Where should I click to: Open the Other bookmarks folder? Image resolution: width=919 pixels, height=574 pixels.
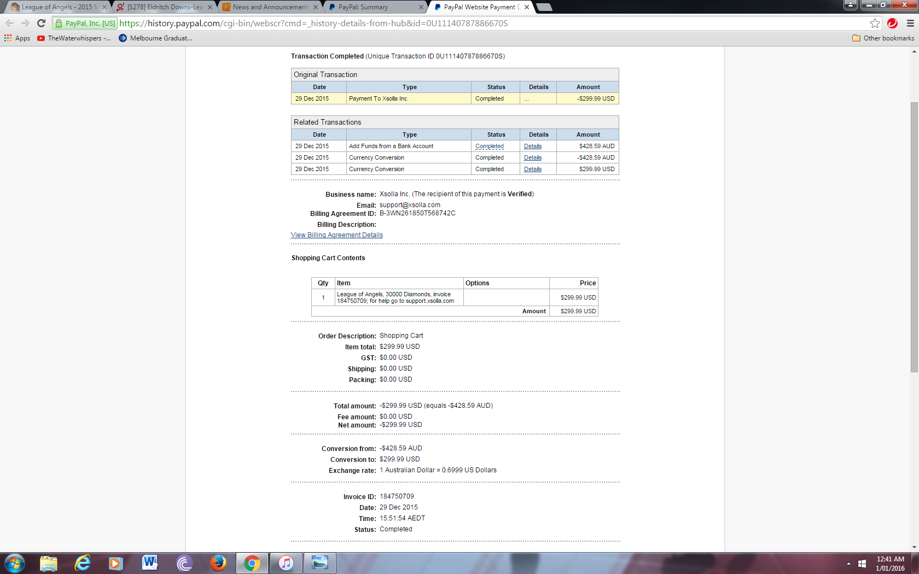tap(883, 38)
